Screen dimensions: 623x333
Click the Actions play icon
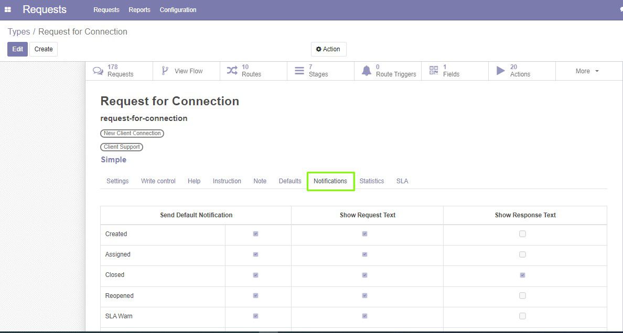(x=501, y=71)
